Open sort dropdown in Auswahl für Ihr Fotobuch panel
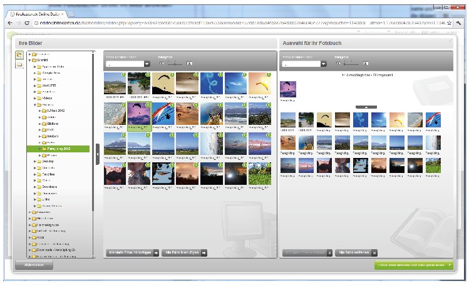469x286 pixels. [x=323, y=64]
